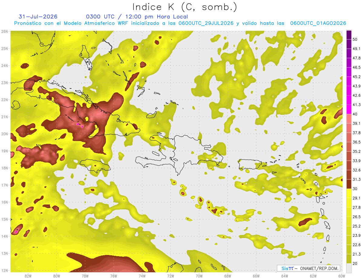Click the latitude label '16N'

(x=4, y=202)
